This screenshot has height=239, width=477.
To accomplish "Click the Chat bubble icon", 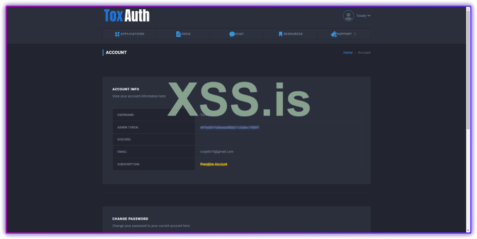I will point(232,34).
